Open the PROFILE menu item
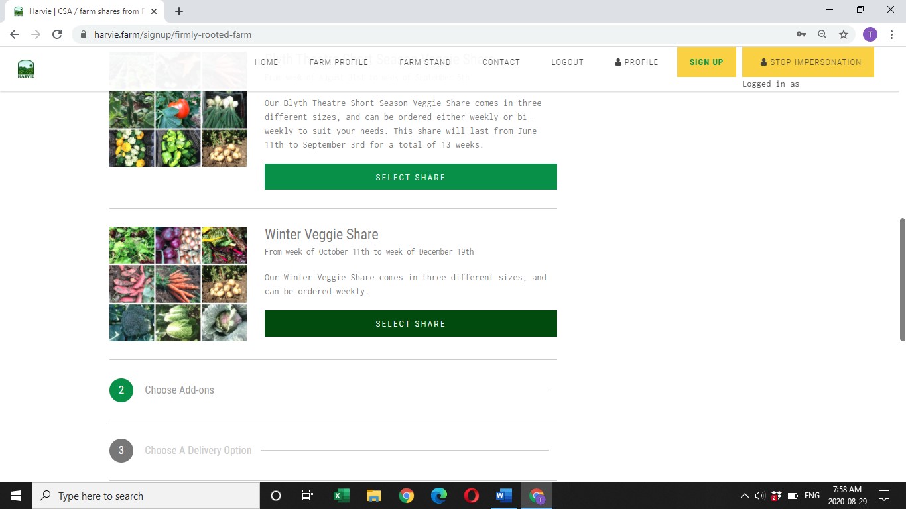This screenshot has height=509, width=906. tap(637, 62)
